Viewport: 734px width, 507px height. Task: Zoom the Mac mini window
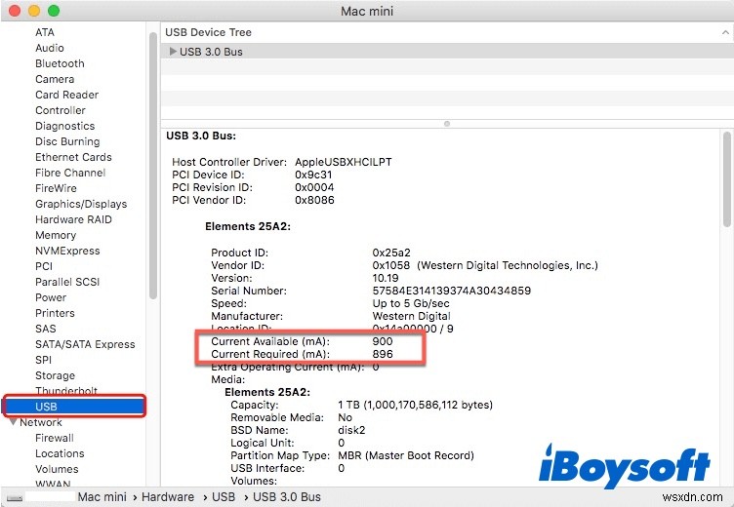coord(54,11)
